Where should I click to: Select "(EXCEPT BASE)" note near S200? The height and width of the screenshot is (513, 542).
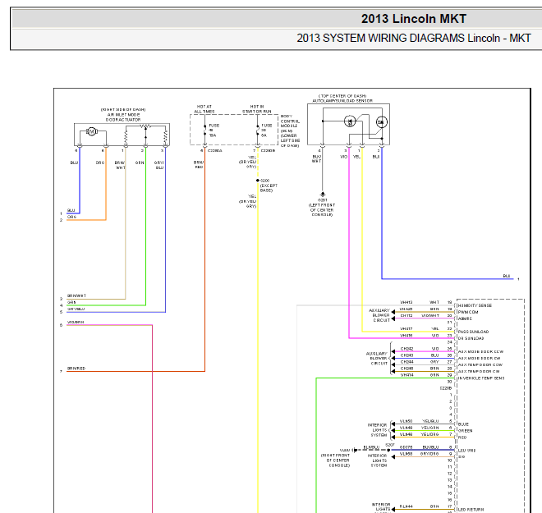click(x=269, y=188)
